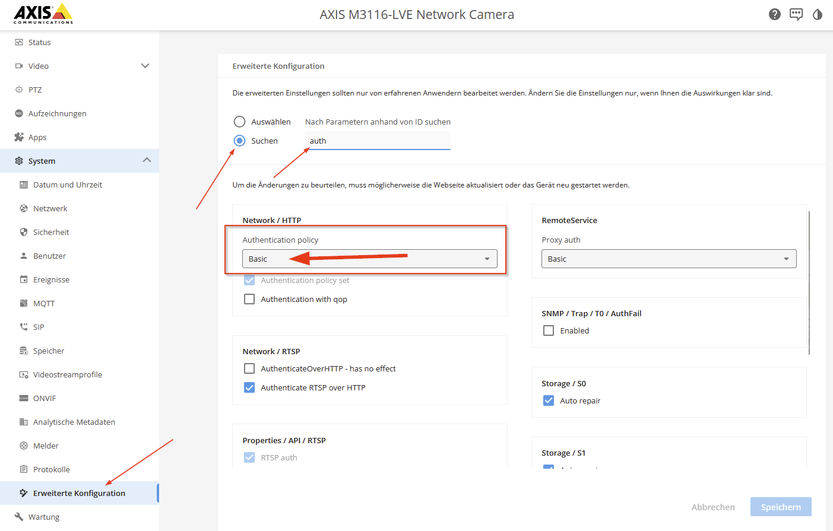Click the SIP phone icon
This screenshot has width=833, height=531.
tap(24, 327)
